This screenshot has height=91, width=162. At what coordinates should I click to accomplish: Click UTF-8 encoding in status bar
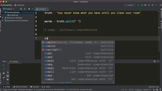point(131,90)
